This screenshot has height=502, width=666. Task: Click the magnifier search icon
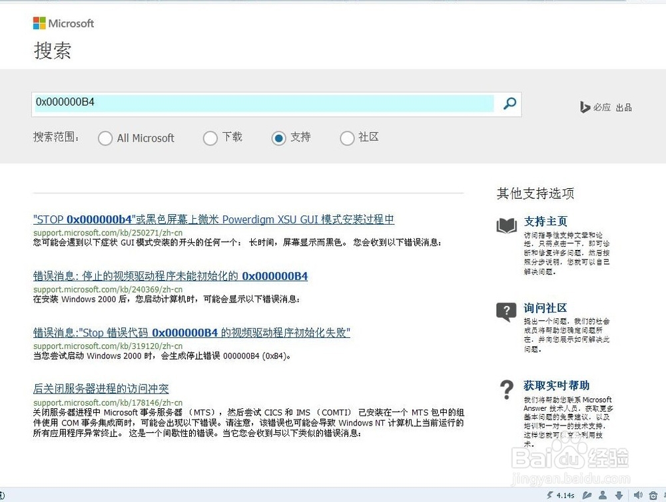click(509, 104)
